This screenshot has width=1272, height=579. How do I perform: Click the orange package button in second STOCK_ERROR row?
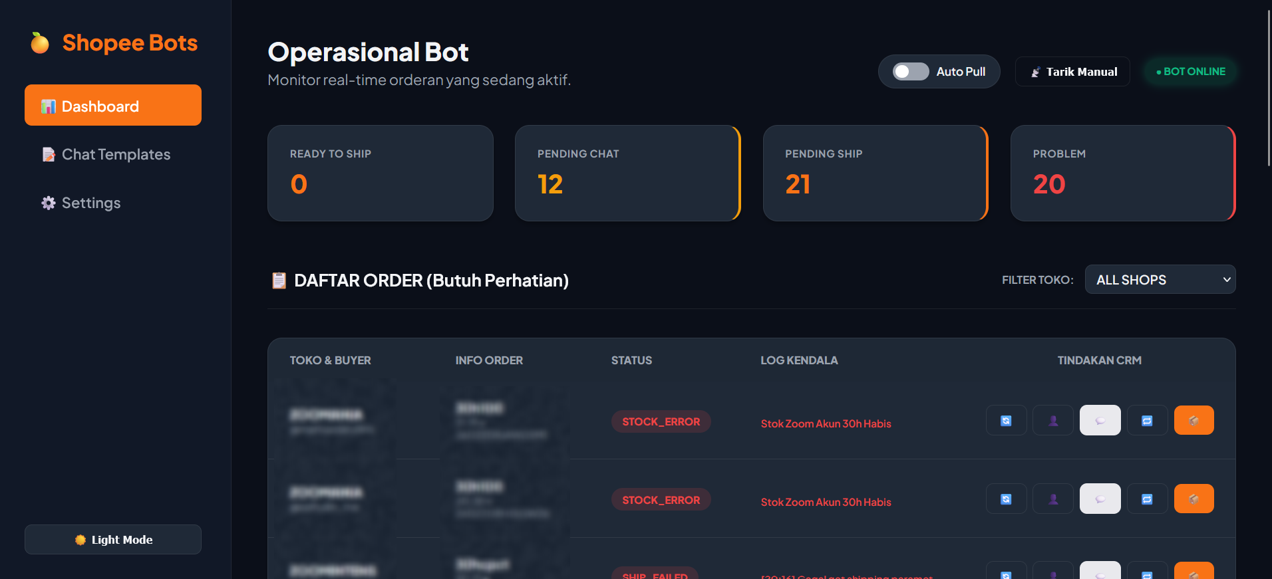tap(1194, 499)
